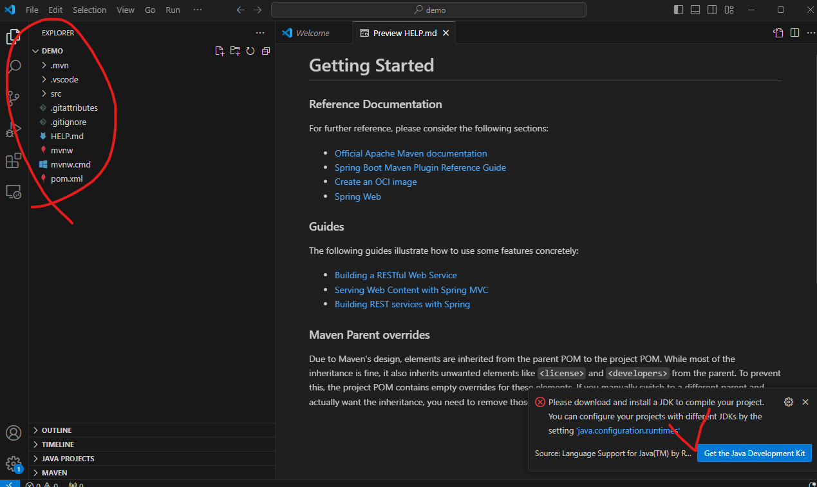
Task: Open the Search view in the Activity Bar
Action: [14, 65]
